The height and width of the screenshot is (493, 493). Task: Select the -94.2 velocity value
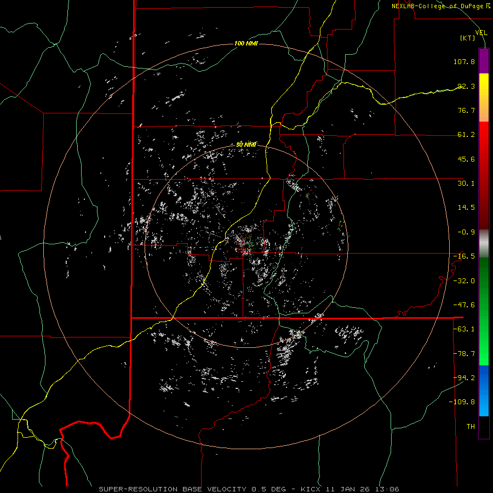pyautogui.click(x=464, y=378)
